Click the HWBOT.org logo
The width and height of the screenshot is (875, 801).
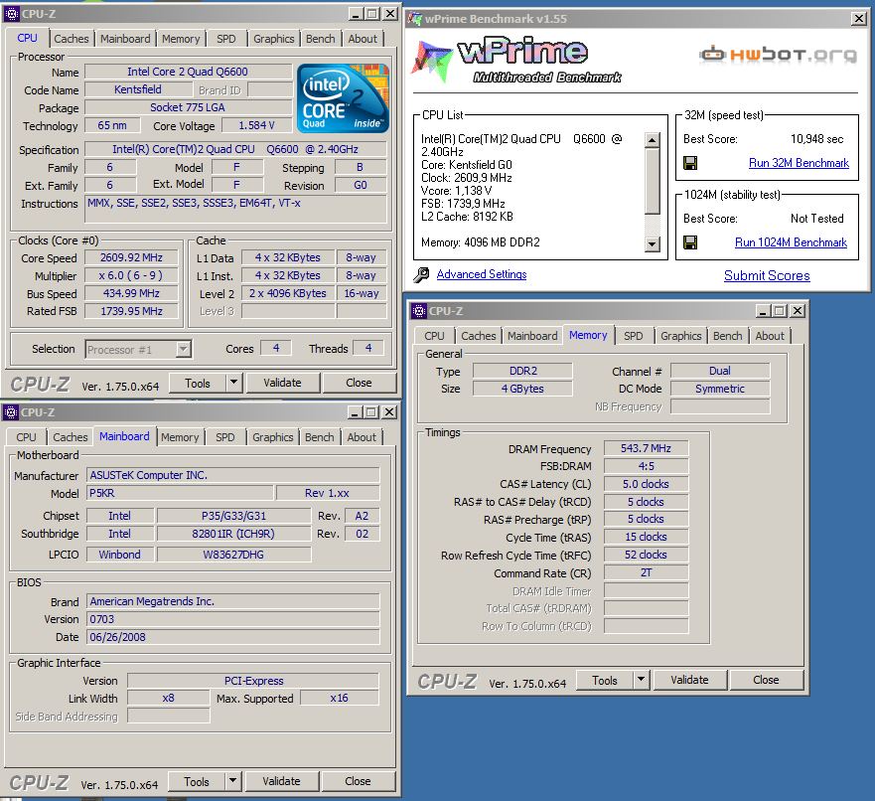coord(778,54)
